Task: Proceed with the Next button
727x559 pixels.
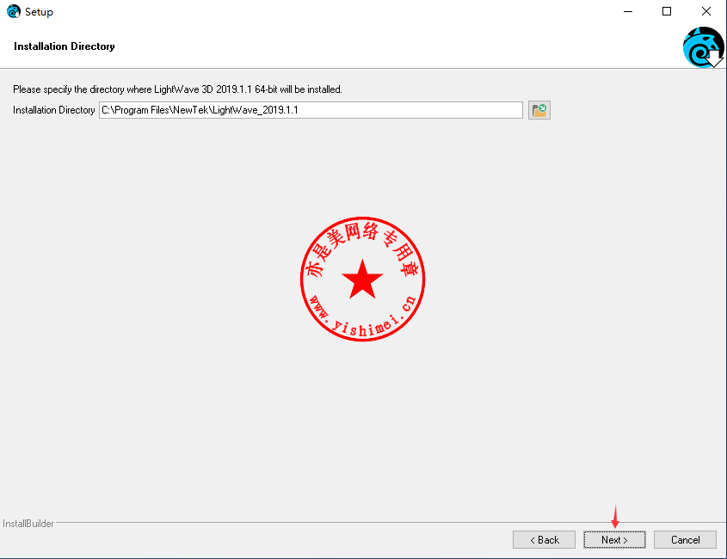Action: coord(614,540)
